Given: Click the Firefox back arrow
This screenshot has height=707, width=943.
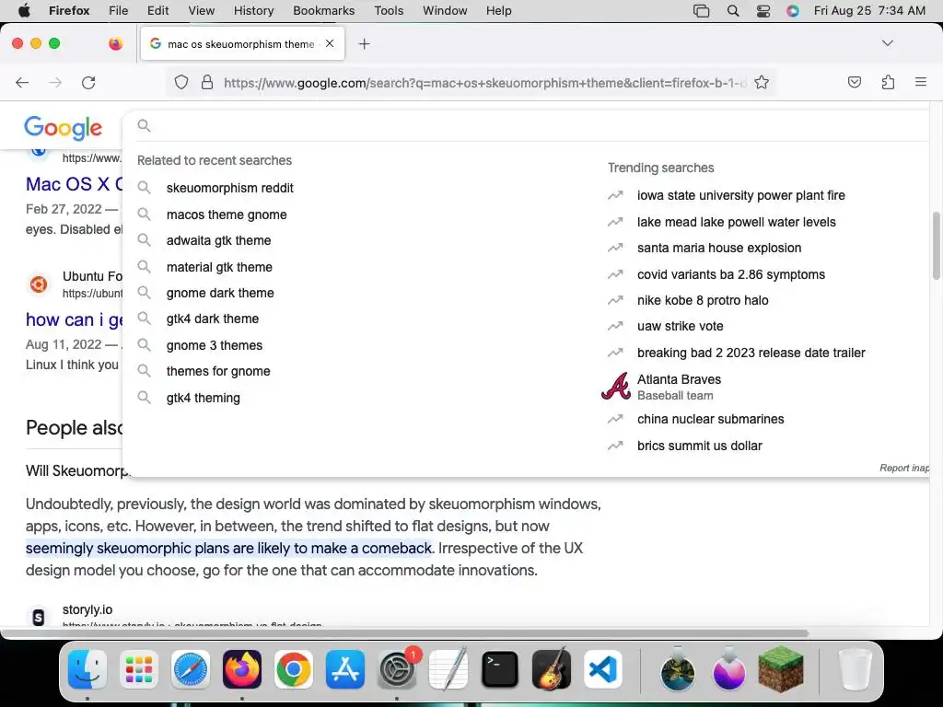Looking at the screenshot, I should [22, 82].
